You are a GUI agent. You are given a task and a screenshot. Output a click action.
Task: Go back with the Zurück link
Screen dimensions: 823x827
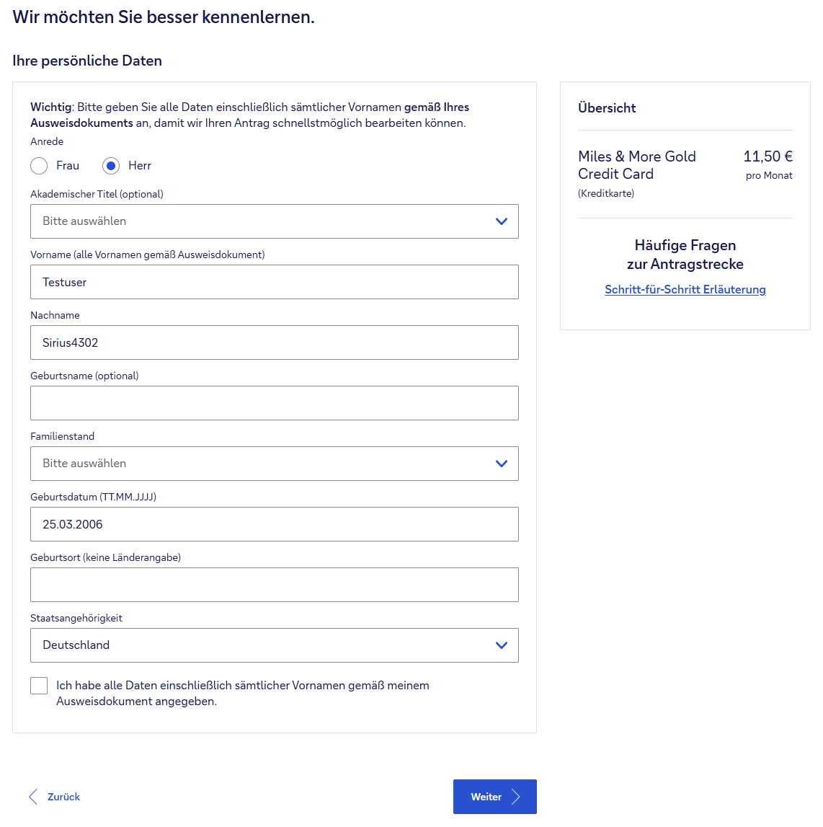coord(63,797)
